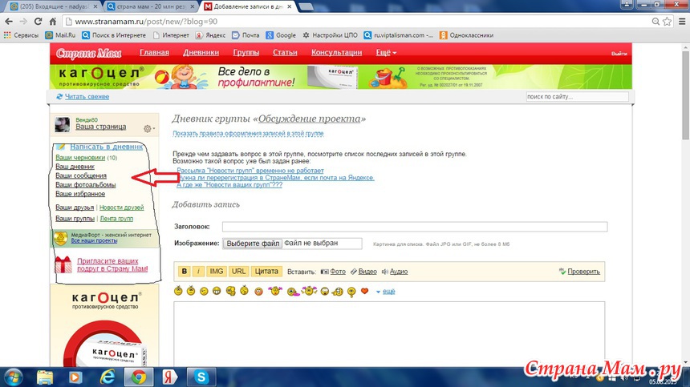Open Ваше избранное link

point(80,194)
